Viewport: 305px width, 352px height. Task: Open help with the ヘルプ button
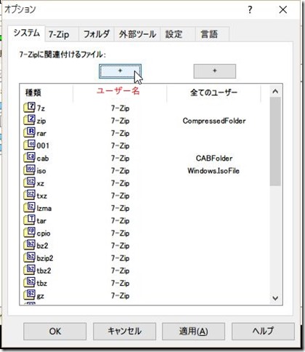[x=263, y=331]
